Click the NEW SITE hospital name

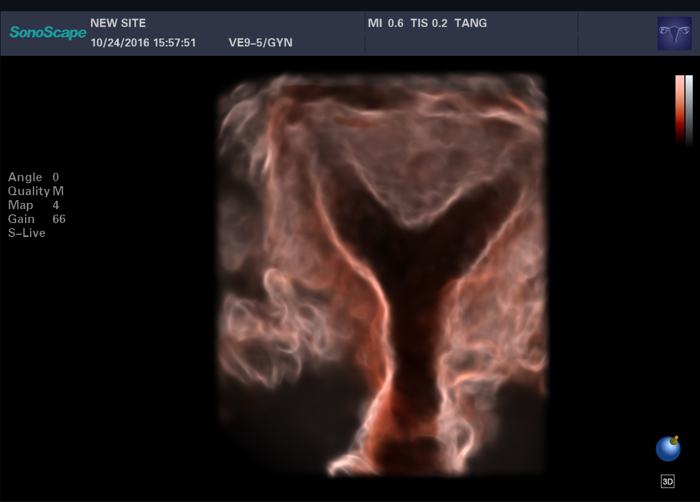(x=118, y=23)
